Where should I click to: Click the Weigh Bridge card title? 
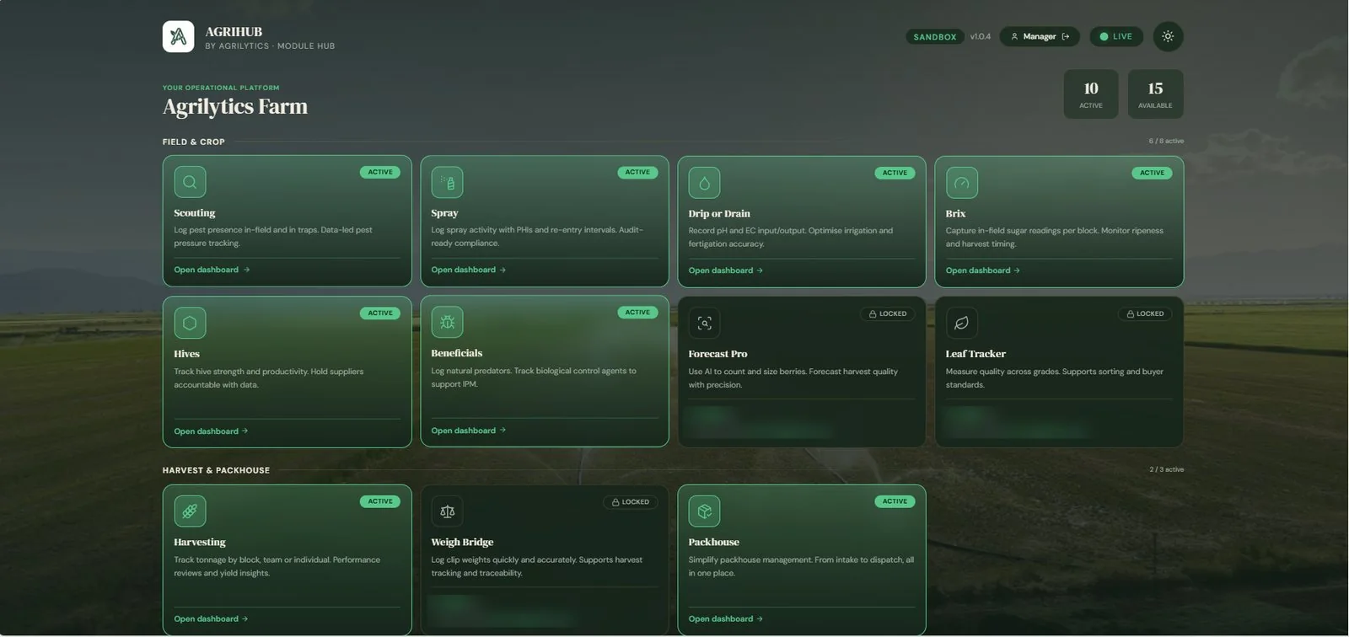pos(462,542)
